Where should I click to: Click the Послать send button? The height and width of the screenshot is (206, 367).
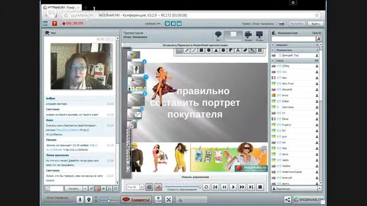tap(74, 188)
